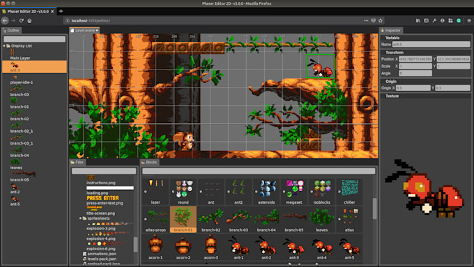Expand the isoblocks block group
Viewport: 474px width, 267px height.
312,192
